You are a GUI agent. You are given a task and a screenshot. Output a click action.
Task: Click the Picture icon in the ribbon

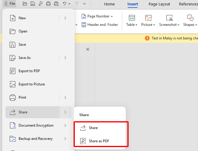tap(148, 18)
